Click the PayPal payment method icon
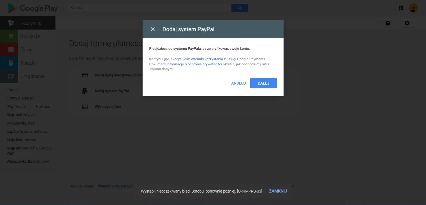 85,91
